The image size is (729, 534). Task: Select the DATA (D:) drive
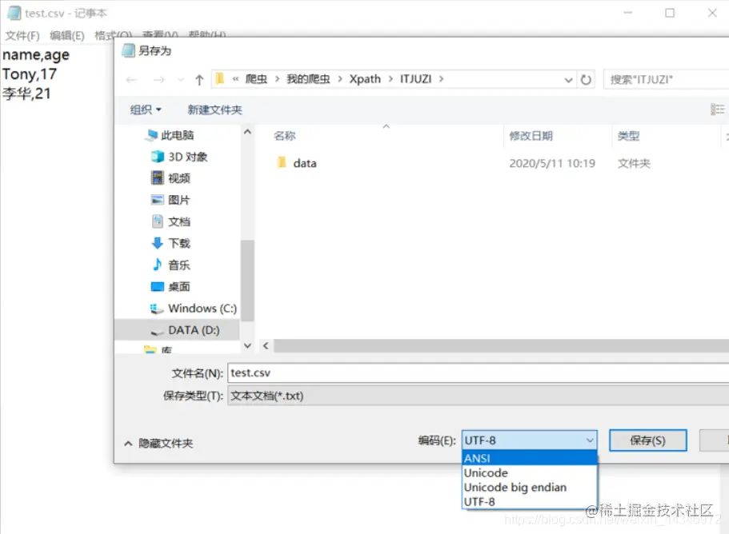pos(192,330)
